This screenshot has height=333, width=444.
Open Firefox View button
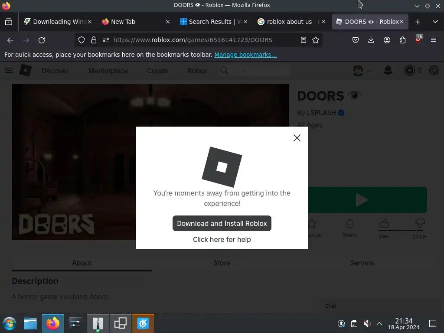pyautogui.click(x=9, y=22)
